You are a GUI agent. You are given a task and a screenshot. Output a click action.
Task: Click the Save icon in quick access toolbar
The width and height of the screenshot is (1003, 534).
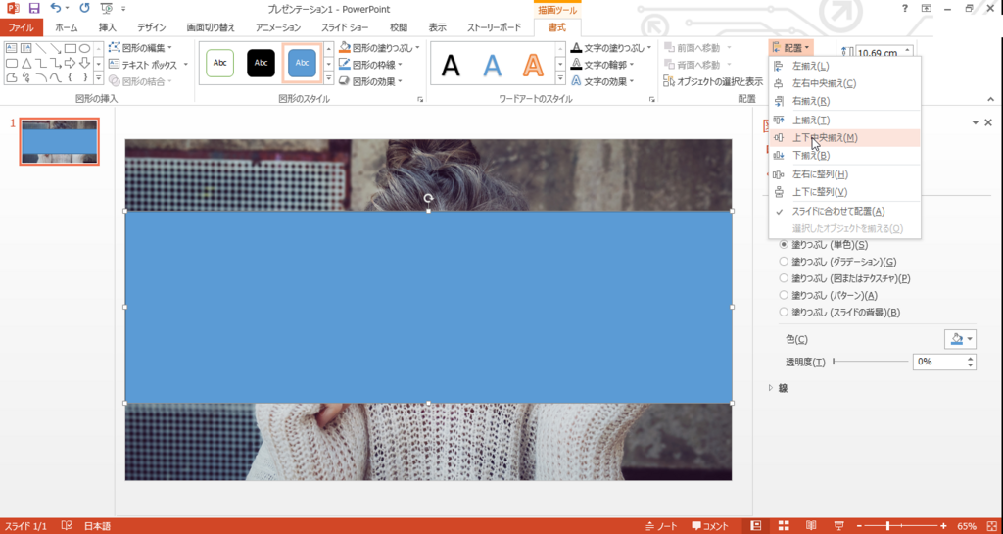pyautogui.click(x=34, y=8)
